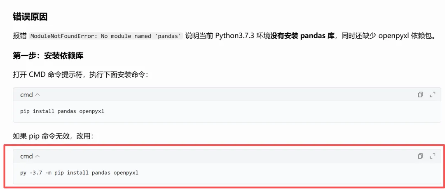Click the header bar of highlighted code block
Image resolution: width=445 pixels, height=189 pixels.
(x=227, y=156)
